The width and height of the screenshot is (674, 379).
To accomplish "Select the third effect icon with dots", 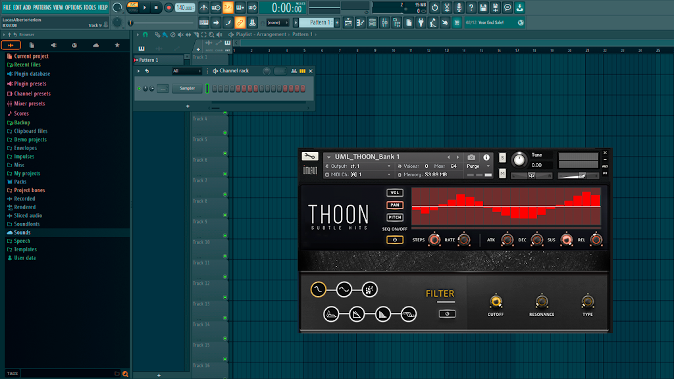I will pos(370,290).
